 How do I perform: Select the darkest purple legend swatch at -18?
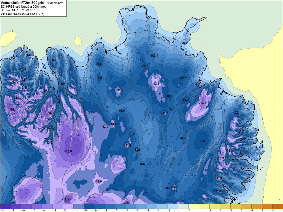pos(5,206)
